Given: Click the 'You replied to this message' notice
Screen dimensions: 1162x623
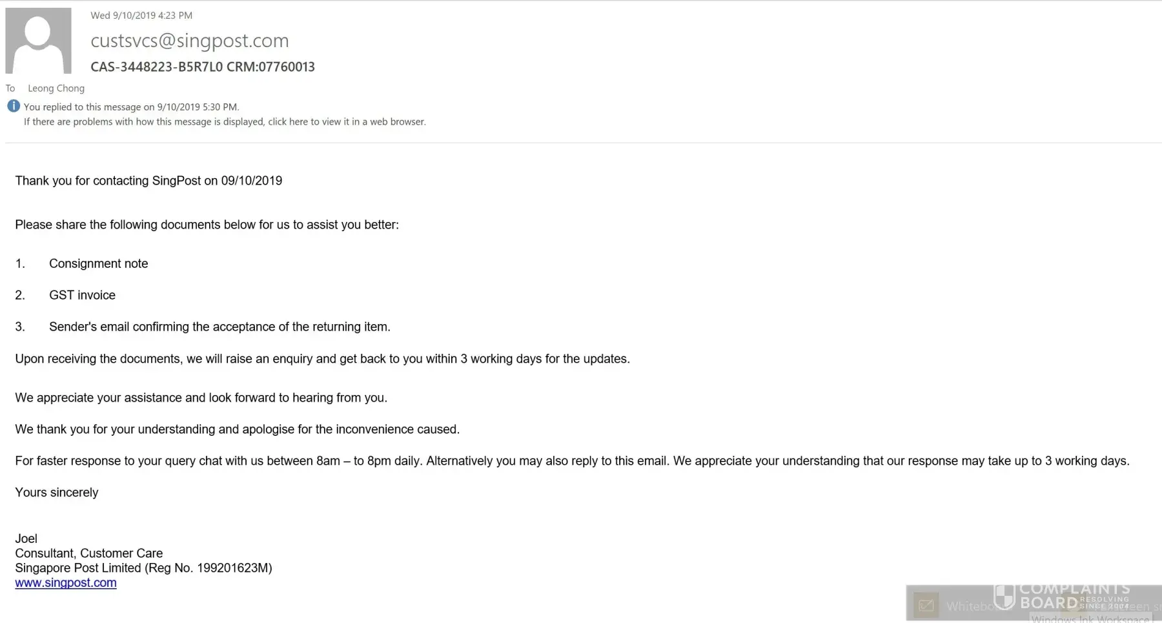Looking at the screenshot, I should point(131,107).
